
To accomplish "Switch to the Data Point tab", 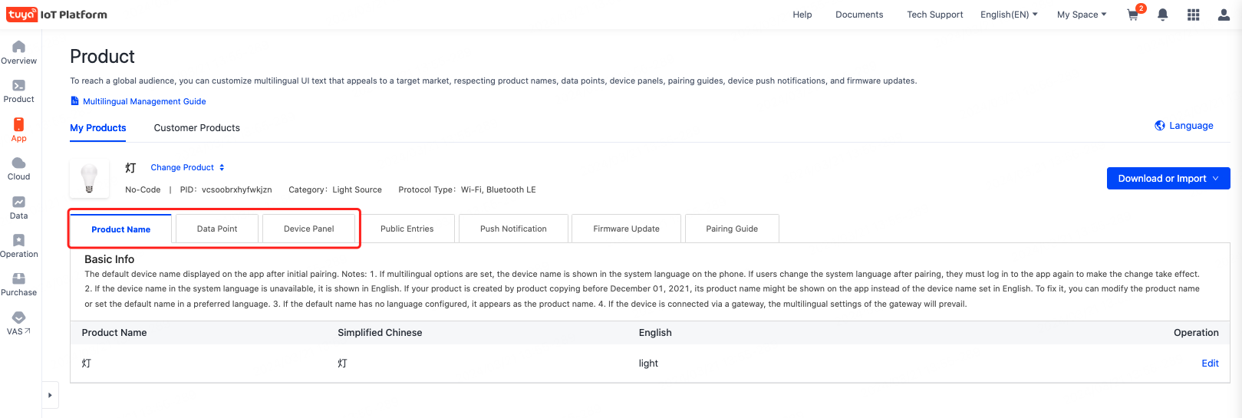I will click(x=217, y=229).
